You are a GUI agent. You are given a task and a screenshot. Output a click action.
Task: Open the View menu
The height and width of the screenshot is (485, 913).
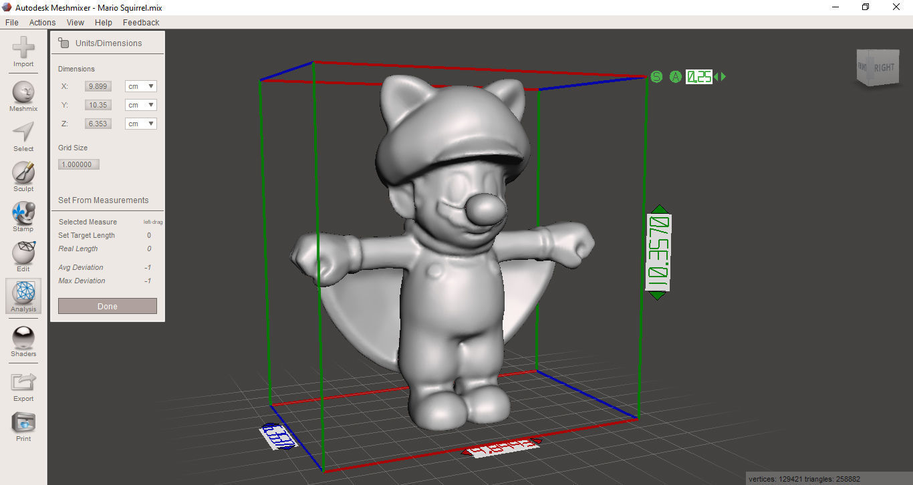(x=76, y=22)
